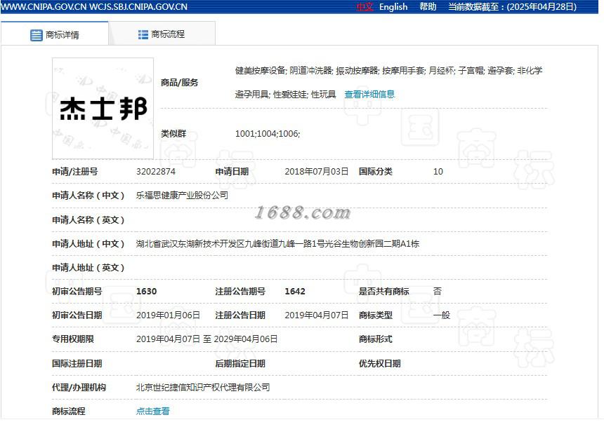The width and height of the screenshot is (604, 422).
Task: Select similar group 1001;1004;1006;
Action: pyautogui.click(x=268, y=134)
